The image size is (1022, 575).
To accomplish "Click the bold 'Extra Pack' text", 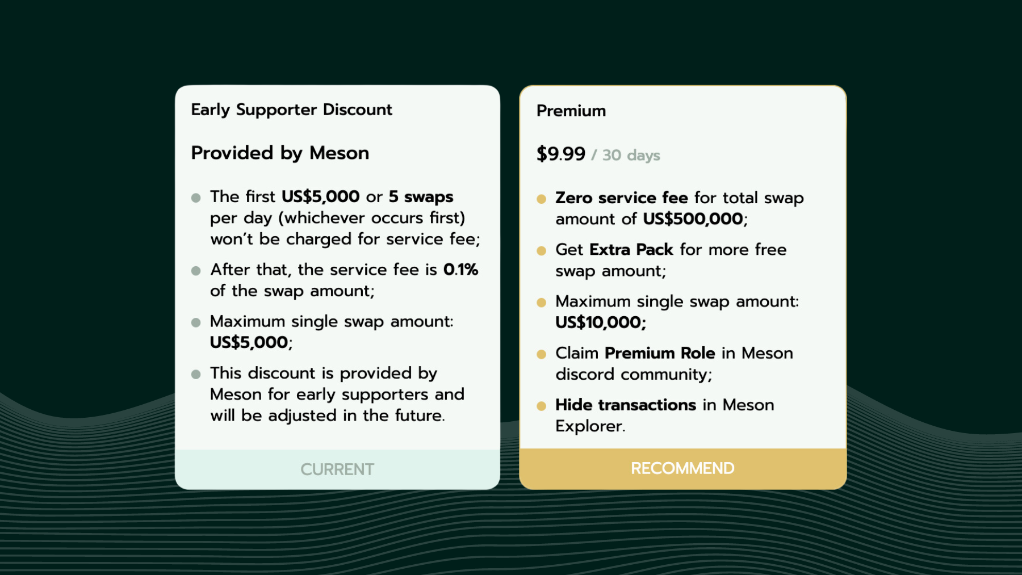I will coord(631,250).
